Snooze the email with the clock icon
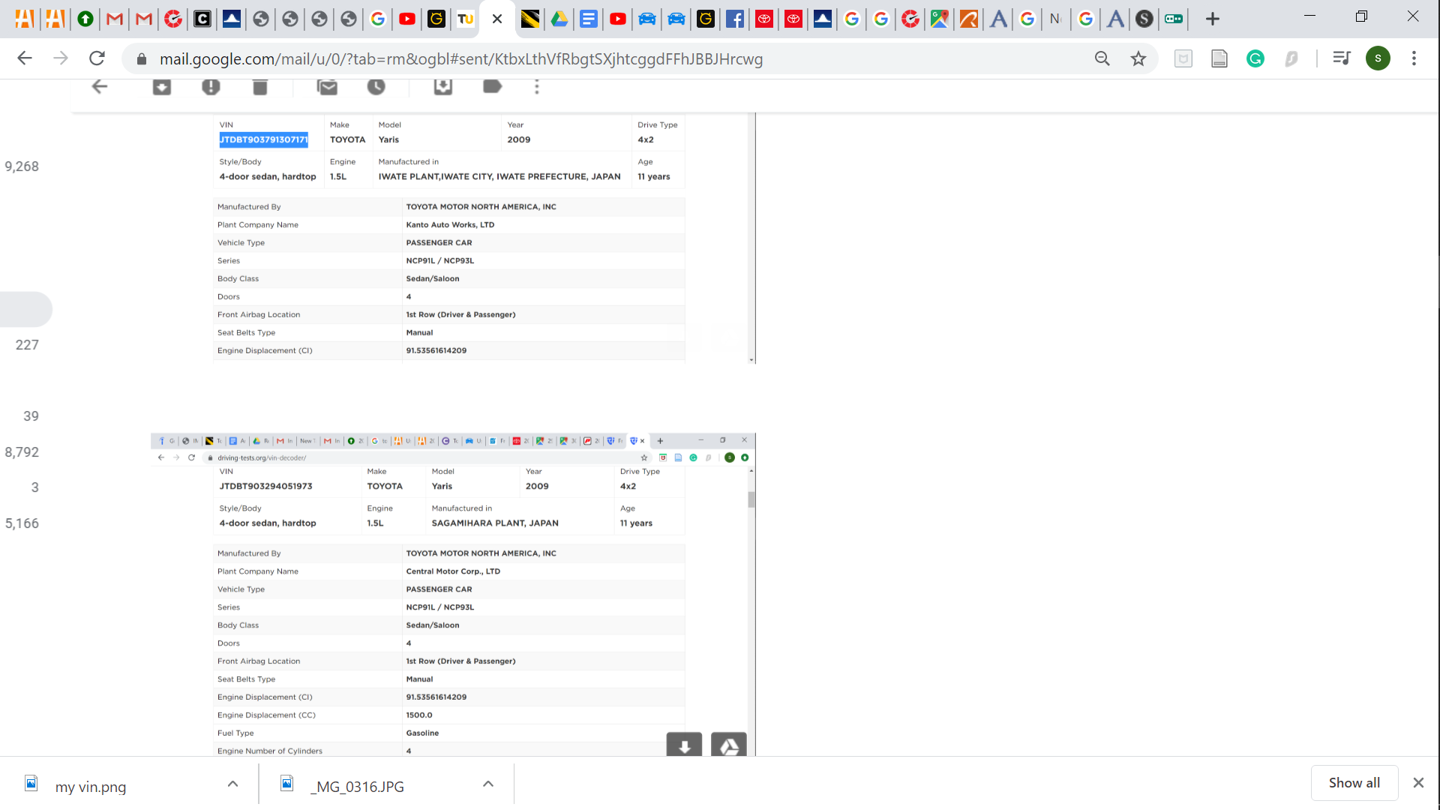 click(376, 87)
